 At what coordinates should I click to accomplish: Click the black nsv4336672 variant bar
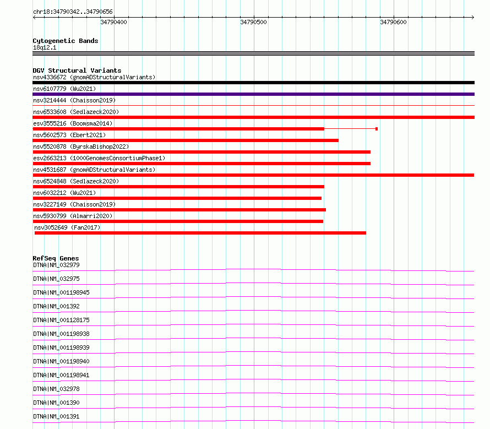coord(253,83)
